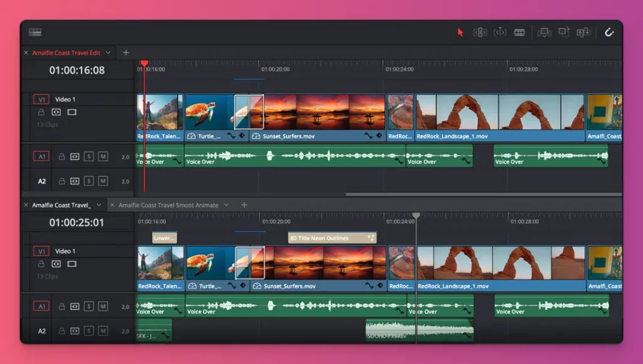
Task: Close the Amalfie Coast Travel Edit timeline tab
Action: pos(25,53)
